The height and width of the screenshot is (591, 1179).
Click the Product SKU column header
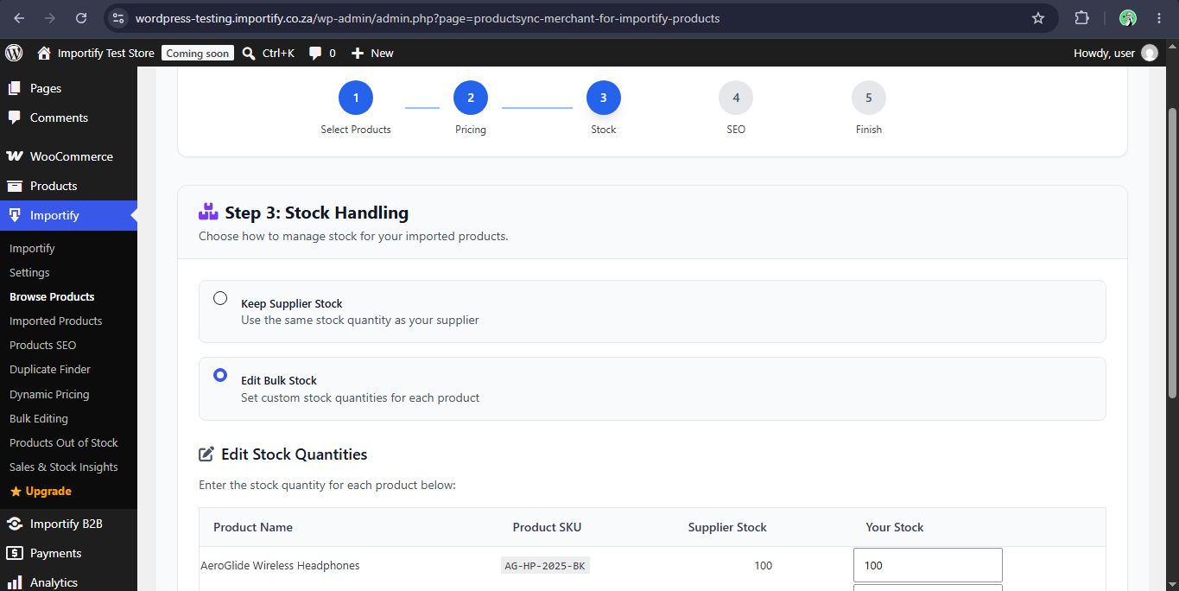pyautogui.click(x=547, y=527)
